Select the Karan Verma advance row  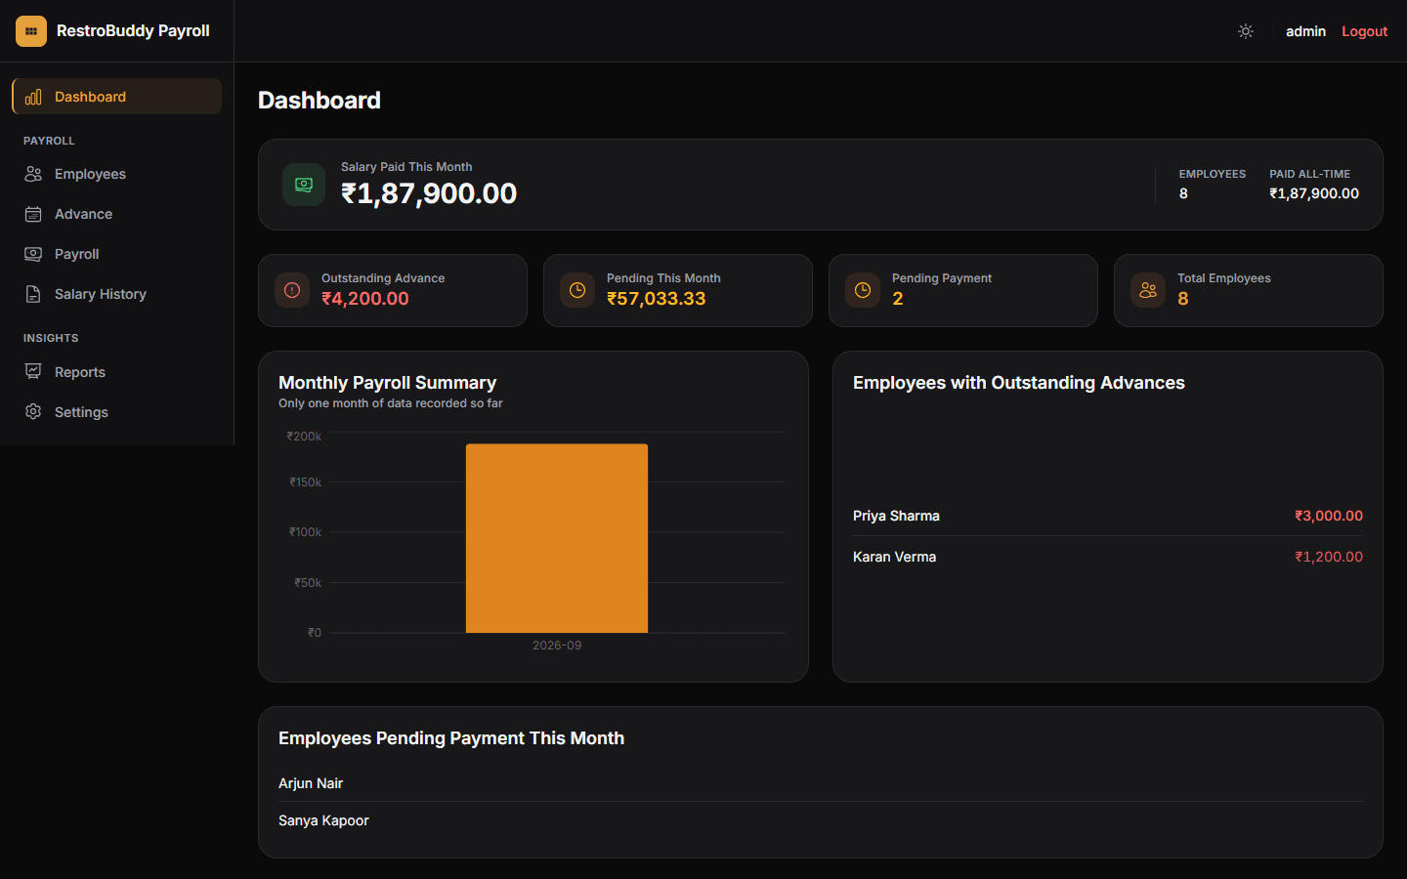click(x=1108, y=557)
